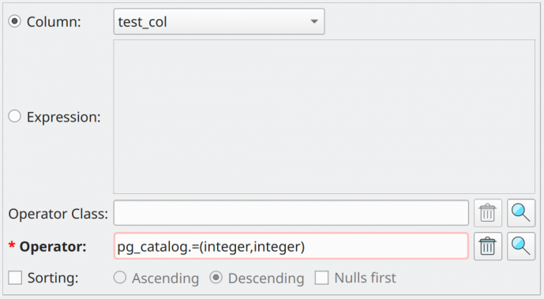Click the Expression: label text
This screenshot has width=544, height=299.
pos(64,117)
